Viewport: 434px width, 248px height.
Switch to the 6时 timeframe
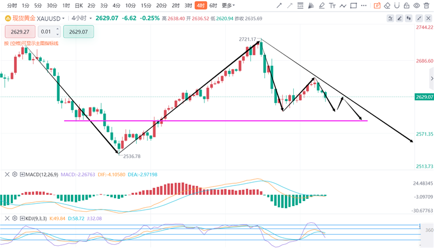pos(213,6)
